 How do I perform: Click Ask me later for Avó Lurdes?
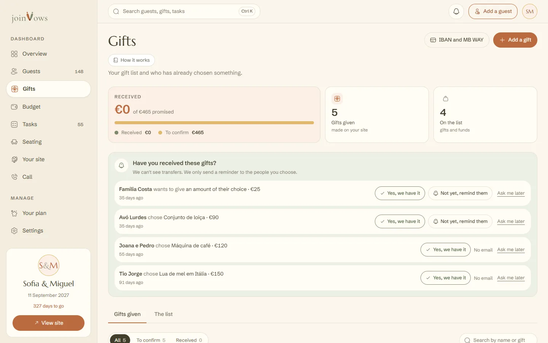(511, 221)
